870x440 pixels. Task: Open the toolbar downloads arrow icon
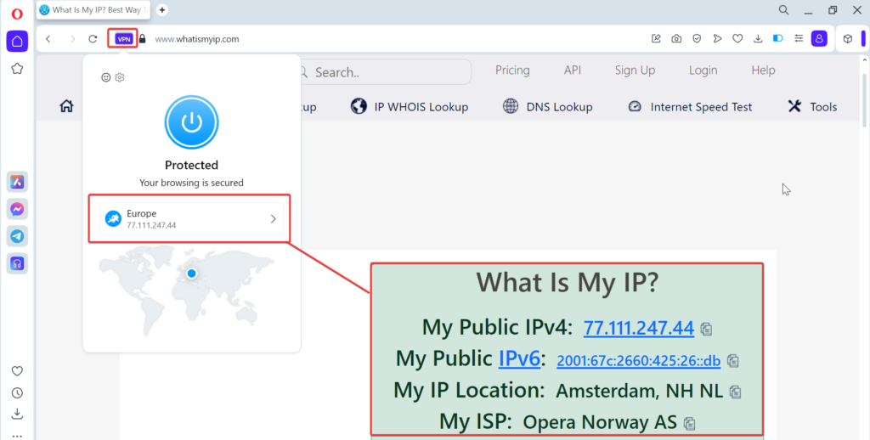coord(758,39)
